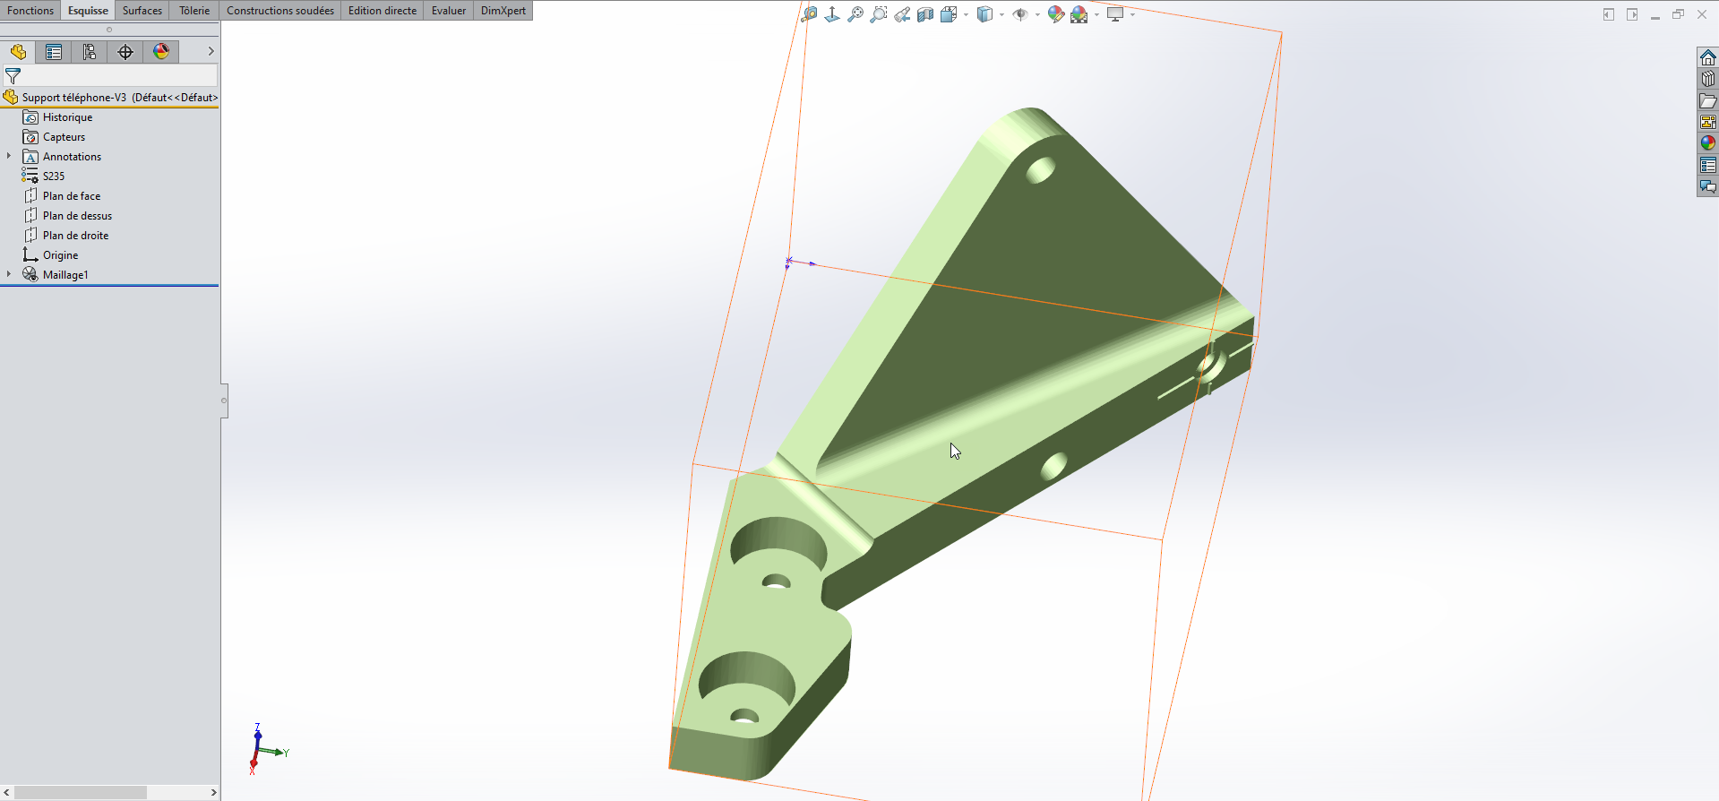Open the ConfigurationManager tab icon
This screenshot has height=801, width=1719.
pos(90,52)
